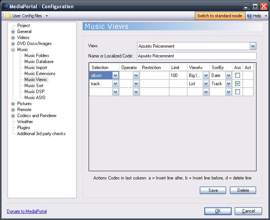Collapse the Music tree node

(13, 50)
